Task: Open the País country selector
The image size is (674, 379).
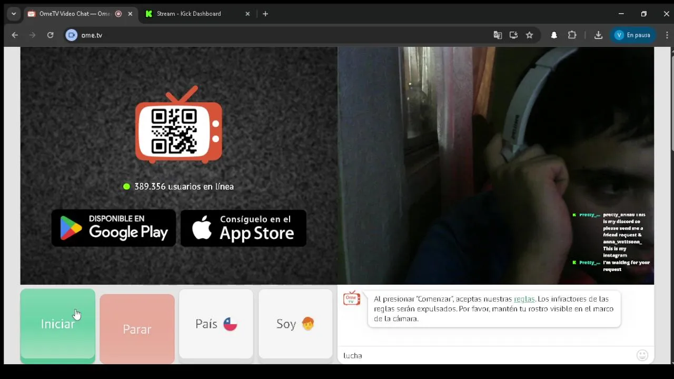Action: (x=216, y=324)
